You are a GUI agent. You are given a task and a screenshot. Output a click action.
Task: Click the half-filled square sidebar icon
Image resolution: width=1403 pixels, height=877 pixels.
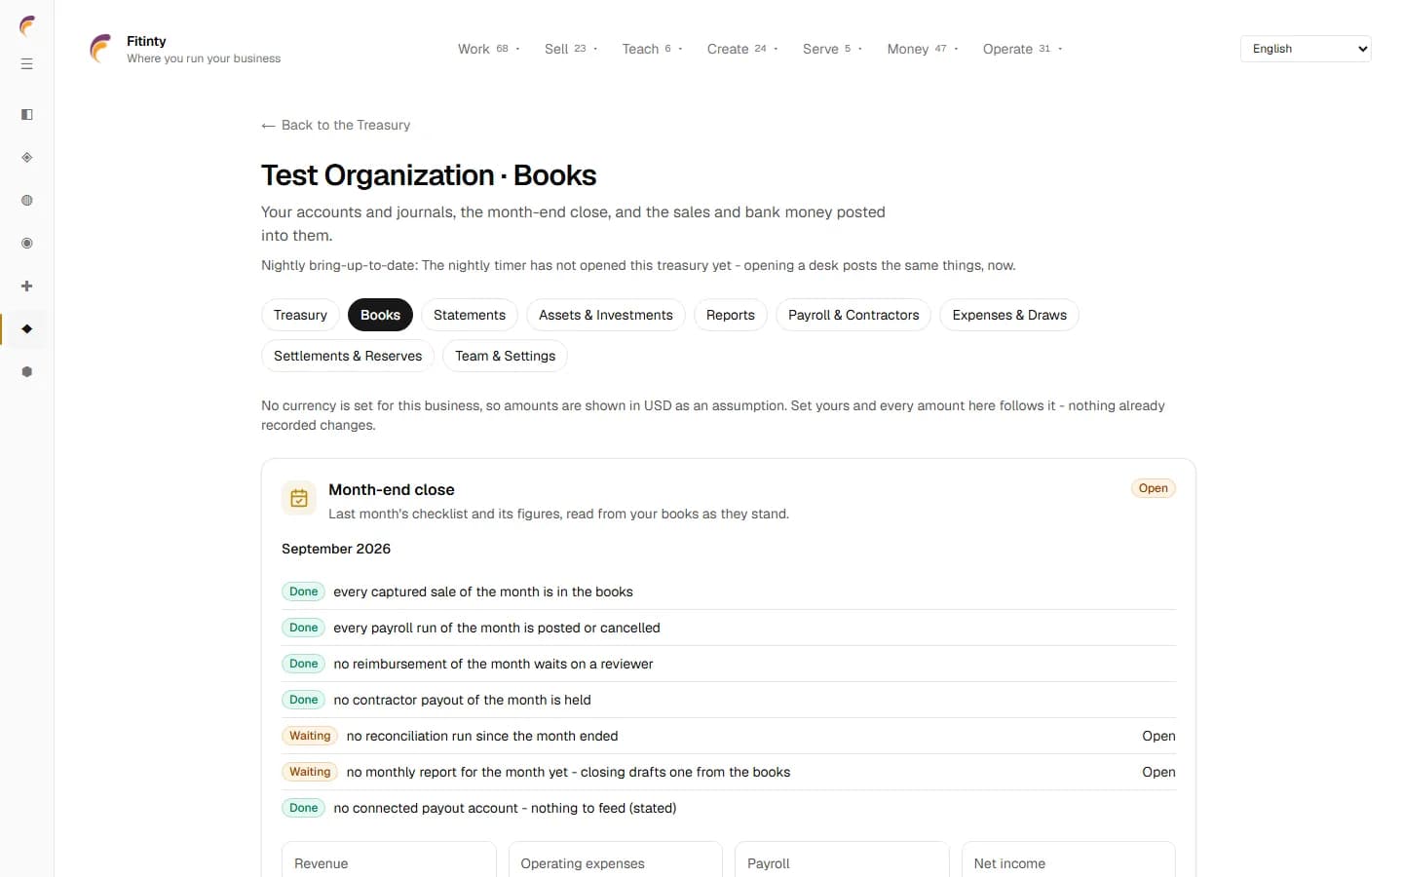point(27,115)
